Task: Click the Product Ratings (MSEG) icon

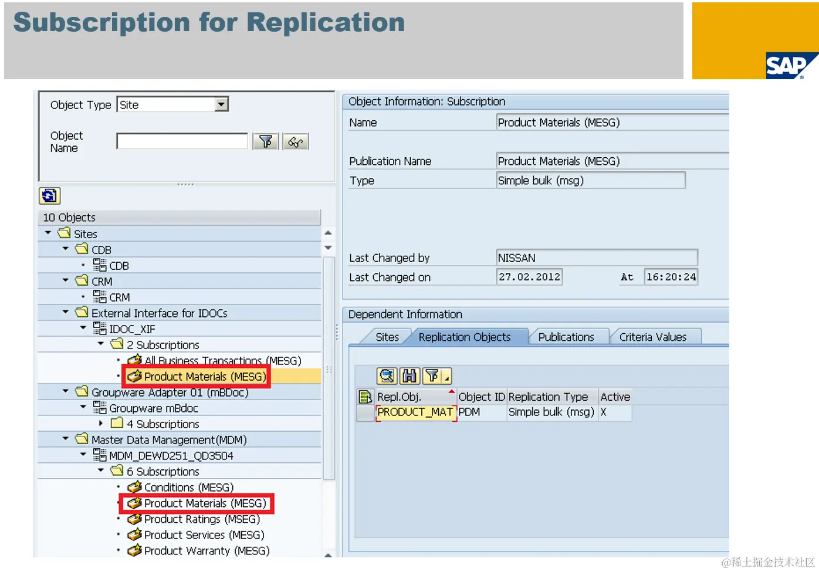Action: coord(134,519)
